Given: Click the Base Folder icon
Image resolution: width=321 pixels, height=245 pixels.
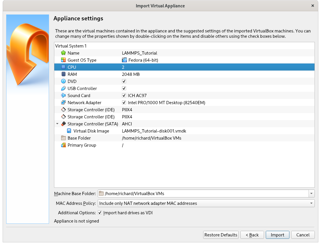Looking at the screenshot, I should [x=63, y=138].
